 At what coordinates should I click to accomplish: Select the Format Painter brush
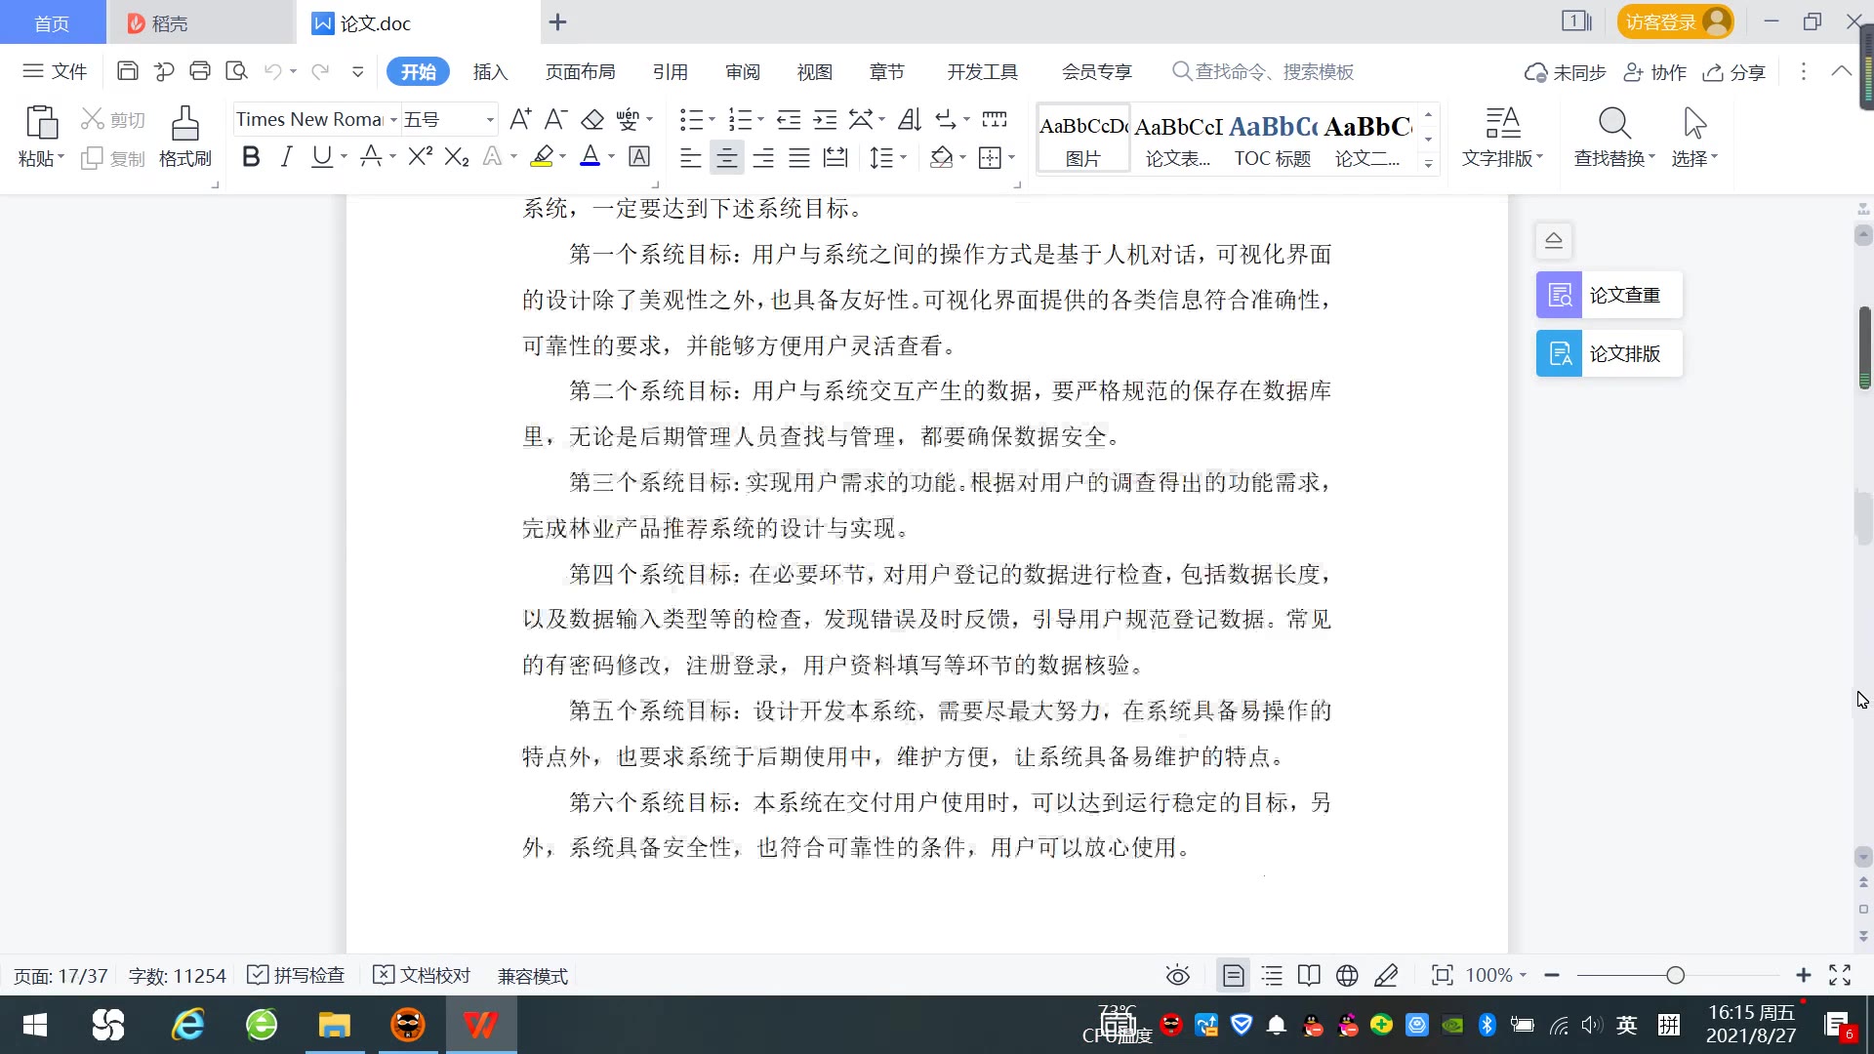click(x=185, y=124)
